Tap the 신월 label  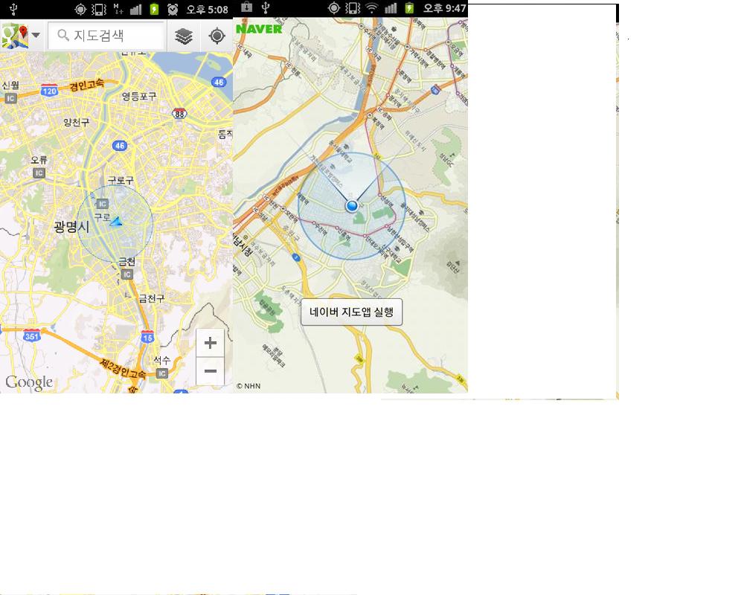[10, 85]
